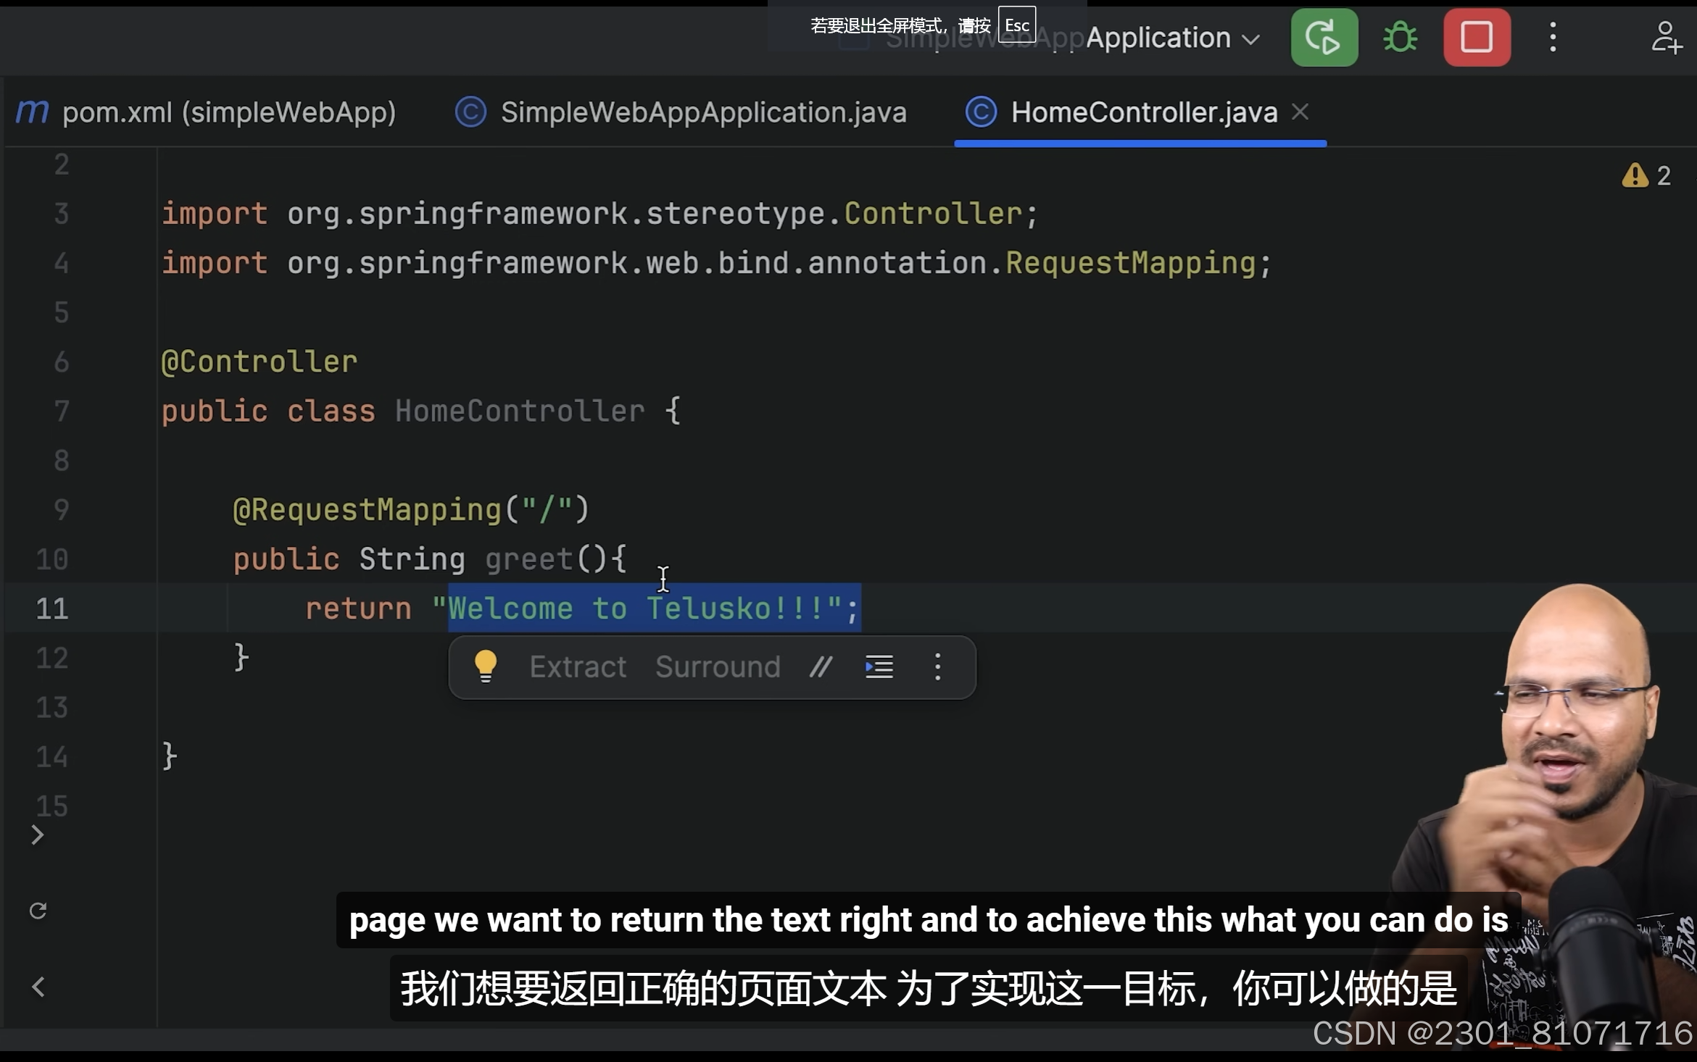Open the top toolbar three-dots More menu

pos(1553,38)
